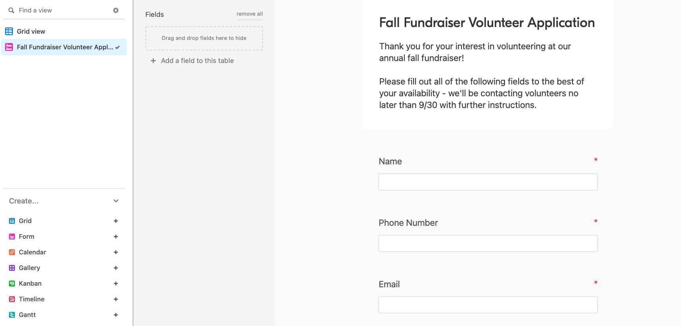Add new Timeline view plus icon
This screenshot has width=681, height=326.
(116, 299)
